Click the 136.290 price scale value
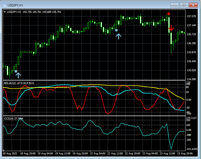Viewport: 201px width, 159px height. [x=191, y=43]
